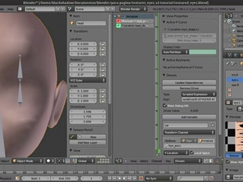Viewport: 243px width, 182px height.
Task: Lock the Y location with its padlock icon
Action: coord(103,49)
